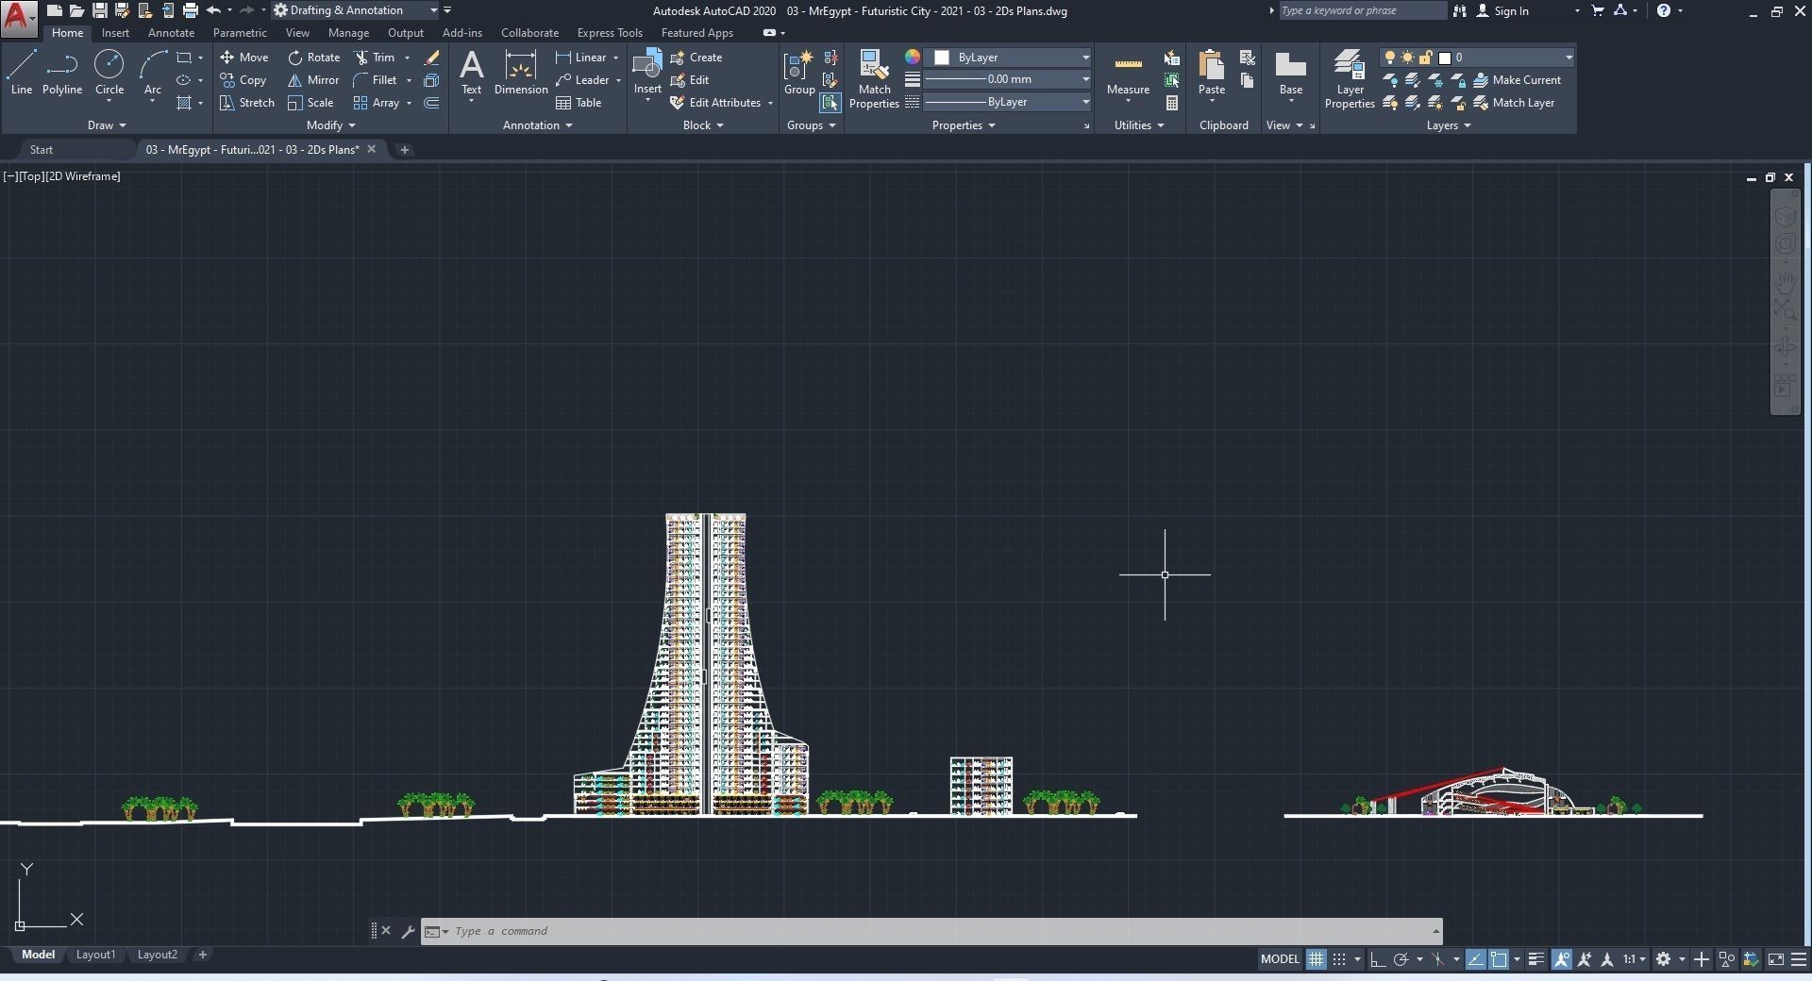Click the layer 0 color swatch
The image size is (1812, 981).
(x=1444, y=58)
